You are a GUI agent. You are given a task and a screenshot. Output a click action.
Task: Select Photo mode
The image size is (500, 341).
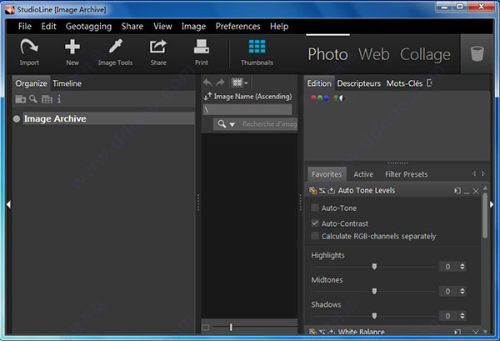click(x=327, y=54)
